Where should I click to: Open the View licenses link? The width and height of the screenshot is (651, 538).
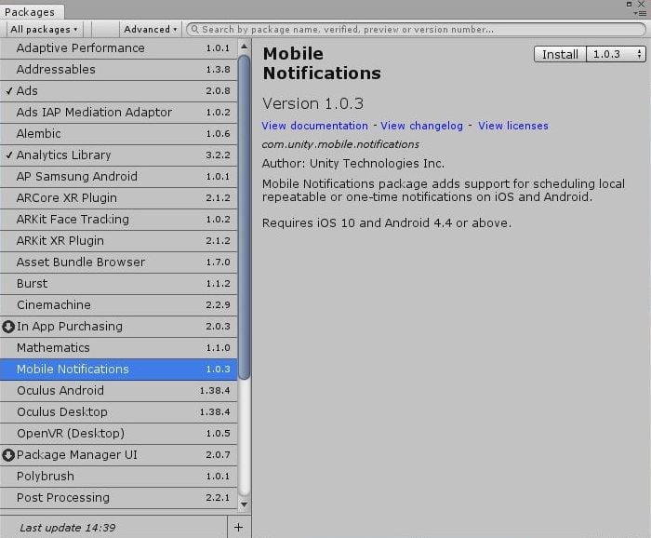(513, 126)
